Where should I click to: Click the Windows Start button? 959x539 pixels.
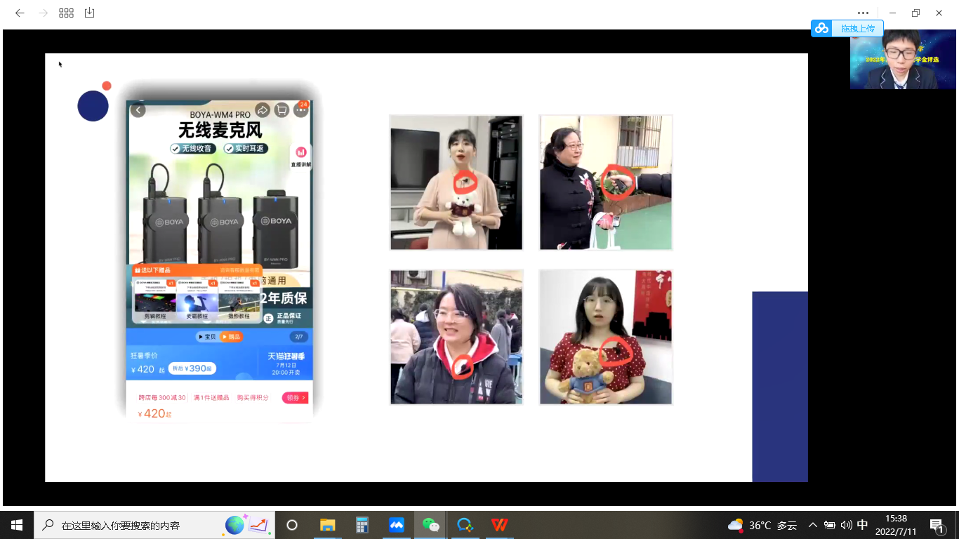(17, 525)
